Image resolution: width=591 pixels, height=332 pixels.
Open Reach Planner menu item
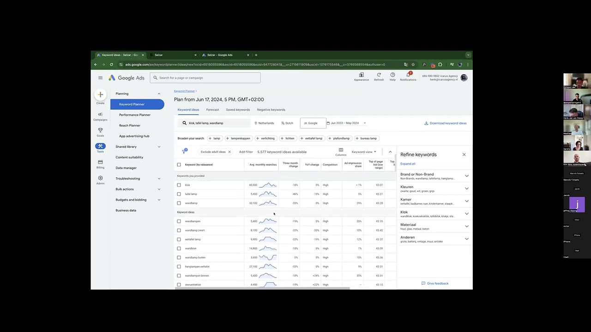tap(130, 125)
